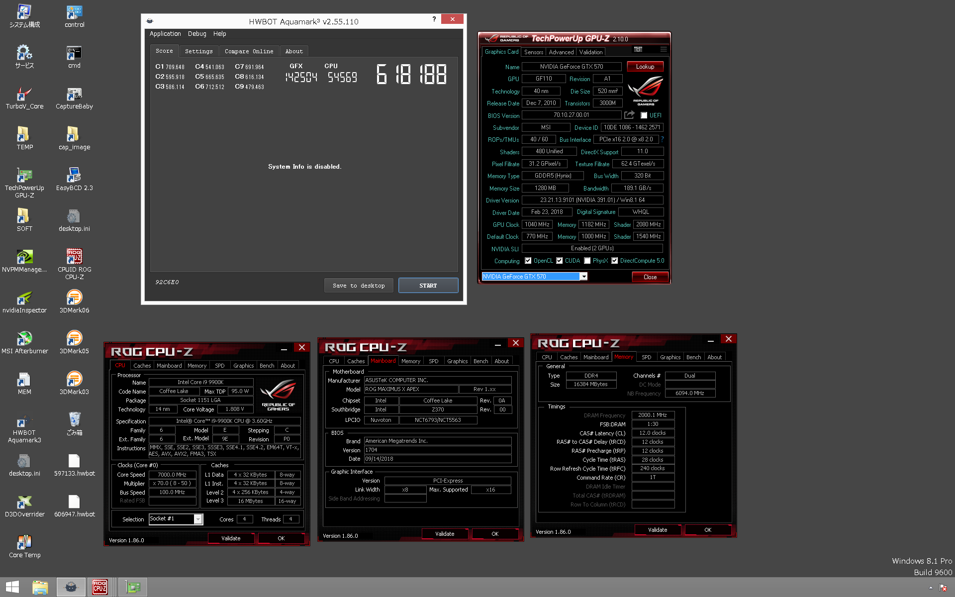Toggle the CUDA checkbox
Image resolution: width=955 pixels, height=597 pixels.
point(560,261)
